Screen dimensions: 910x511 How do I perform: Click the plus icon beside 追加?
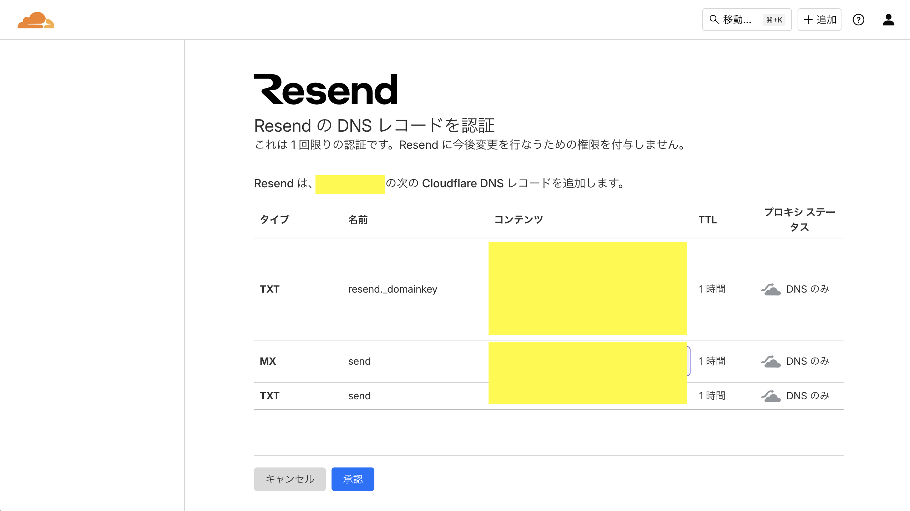coord(808,20)
